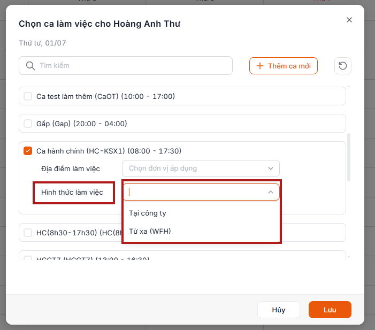The height and width of the screenshot is (330, 375).
Task: Click the Hình thức làm việc input box
Action: (201, 192)
